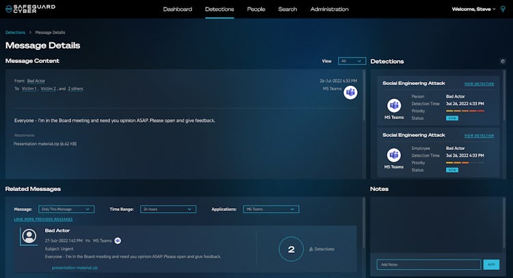This screenshot has width=513, height=278.
Task: Click the Message Content panel scrollbar
Action: [364, 95]
